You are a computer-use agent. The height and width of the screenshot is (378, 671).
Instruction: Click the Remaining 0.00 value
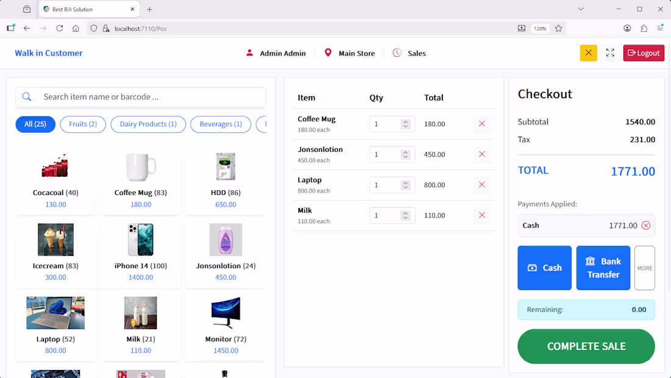[639, 310]
